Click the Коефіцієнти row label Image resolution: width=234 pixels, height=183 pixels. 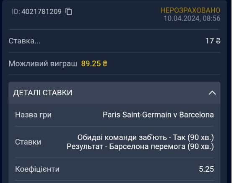click(37, 169)
